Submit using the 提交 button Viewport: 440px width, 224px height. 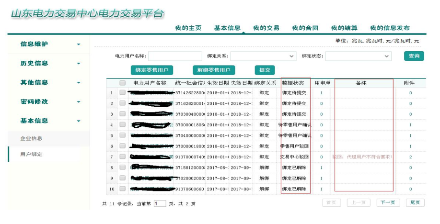coord(265,70)
